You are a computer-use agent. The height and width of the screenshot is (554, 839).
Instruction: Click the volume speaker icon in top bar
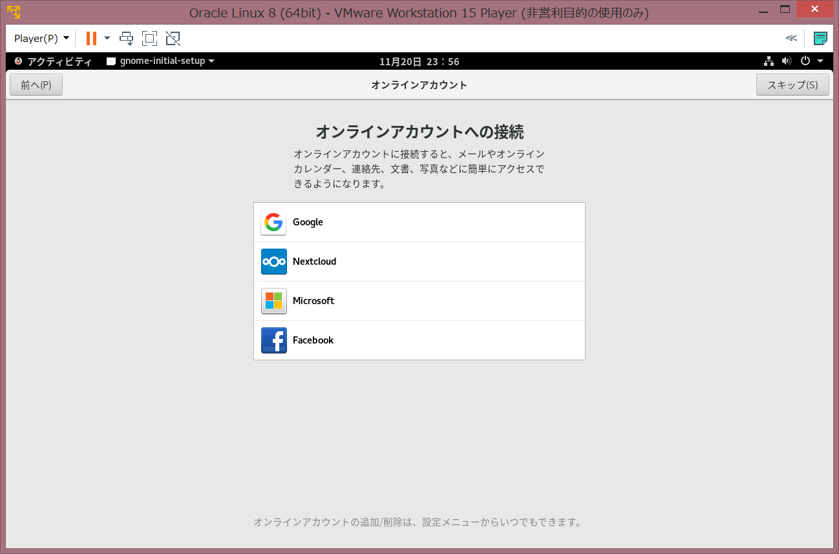click(787, 61)
